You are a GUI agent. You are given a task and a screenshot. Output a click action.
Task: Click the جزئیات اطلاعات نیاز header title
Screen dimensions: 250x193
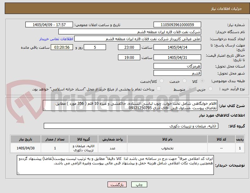pos(227,9)
